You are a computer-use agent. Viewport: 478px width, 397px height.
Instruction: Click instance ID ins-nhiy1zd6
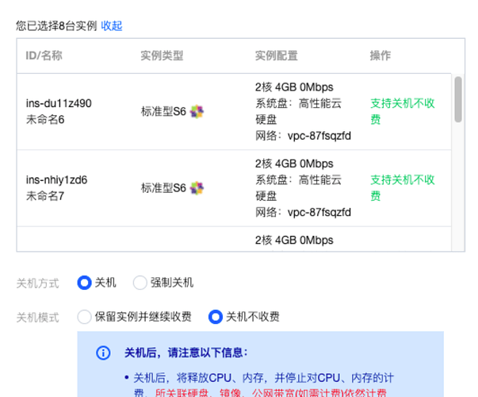56,180
